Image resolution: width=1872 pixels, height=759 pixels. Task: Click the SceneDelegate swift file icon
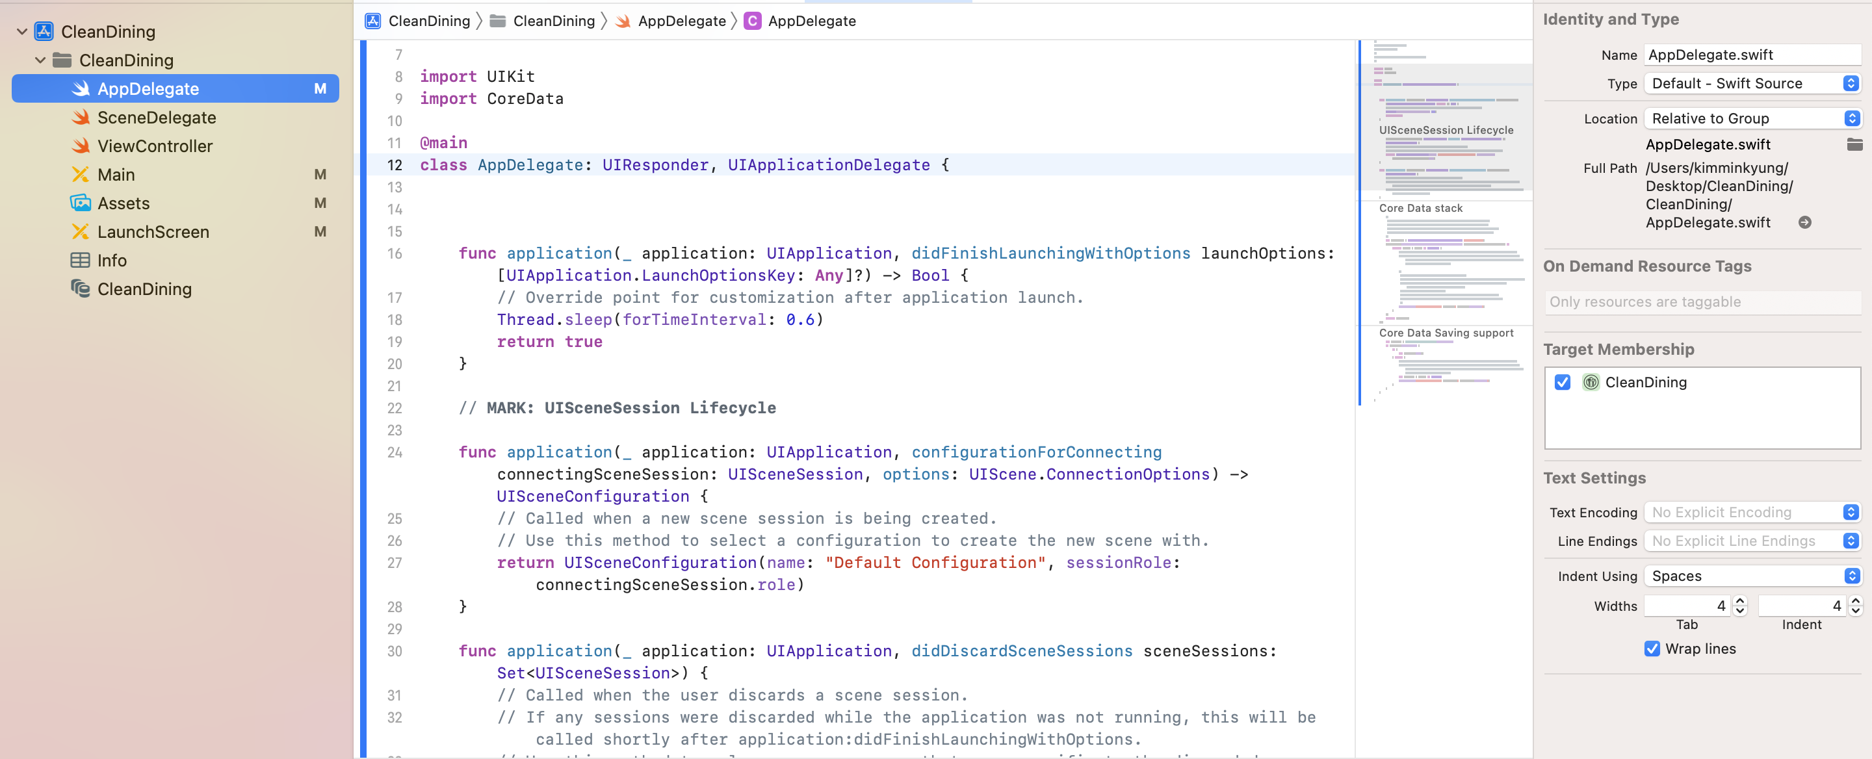pyautogui.click(x=81, y=117)
